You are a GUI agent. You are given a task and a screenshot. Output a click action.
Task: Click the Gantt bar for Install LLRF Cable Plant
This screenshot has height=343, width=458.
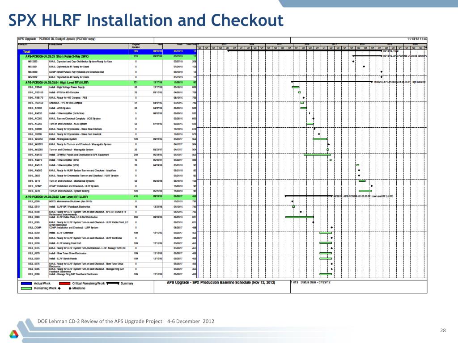299,217
